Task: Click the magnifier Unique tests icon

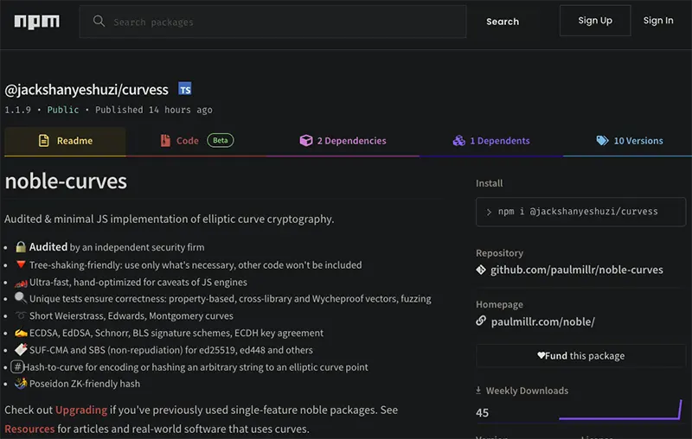Action: (20, 298)
